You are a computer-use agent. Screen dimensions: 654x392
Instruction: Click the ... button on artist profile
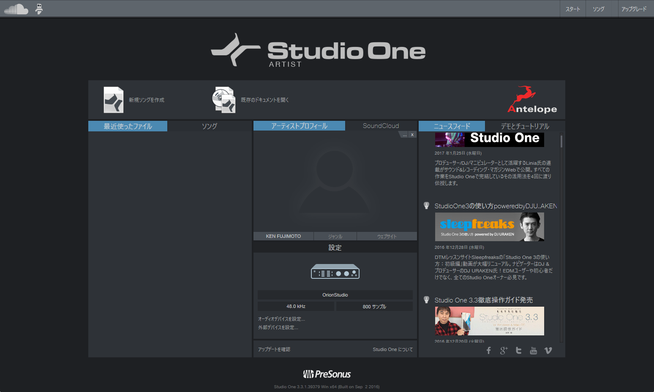point(404,135)
